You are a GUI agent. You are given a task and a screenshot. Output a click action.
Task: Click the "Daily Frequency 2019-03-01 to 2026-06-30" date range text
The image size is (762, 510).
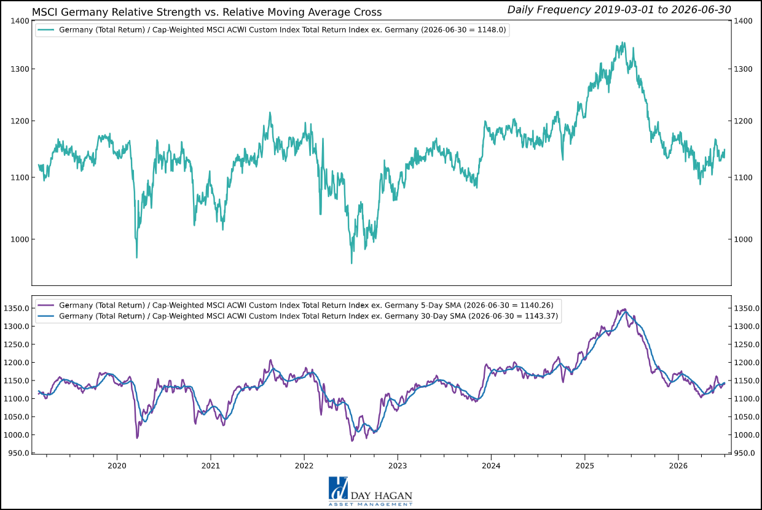(619, 9)
